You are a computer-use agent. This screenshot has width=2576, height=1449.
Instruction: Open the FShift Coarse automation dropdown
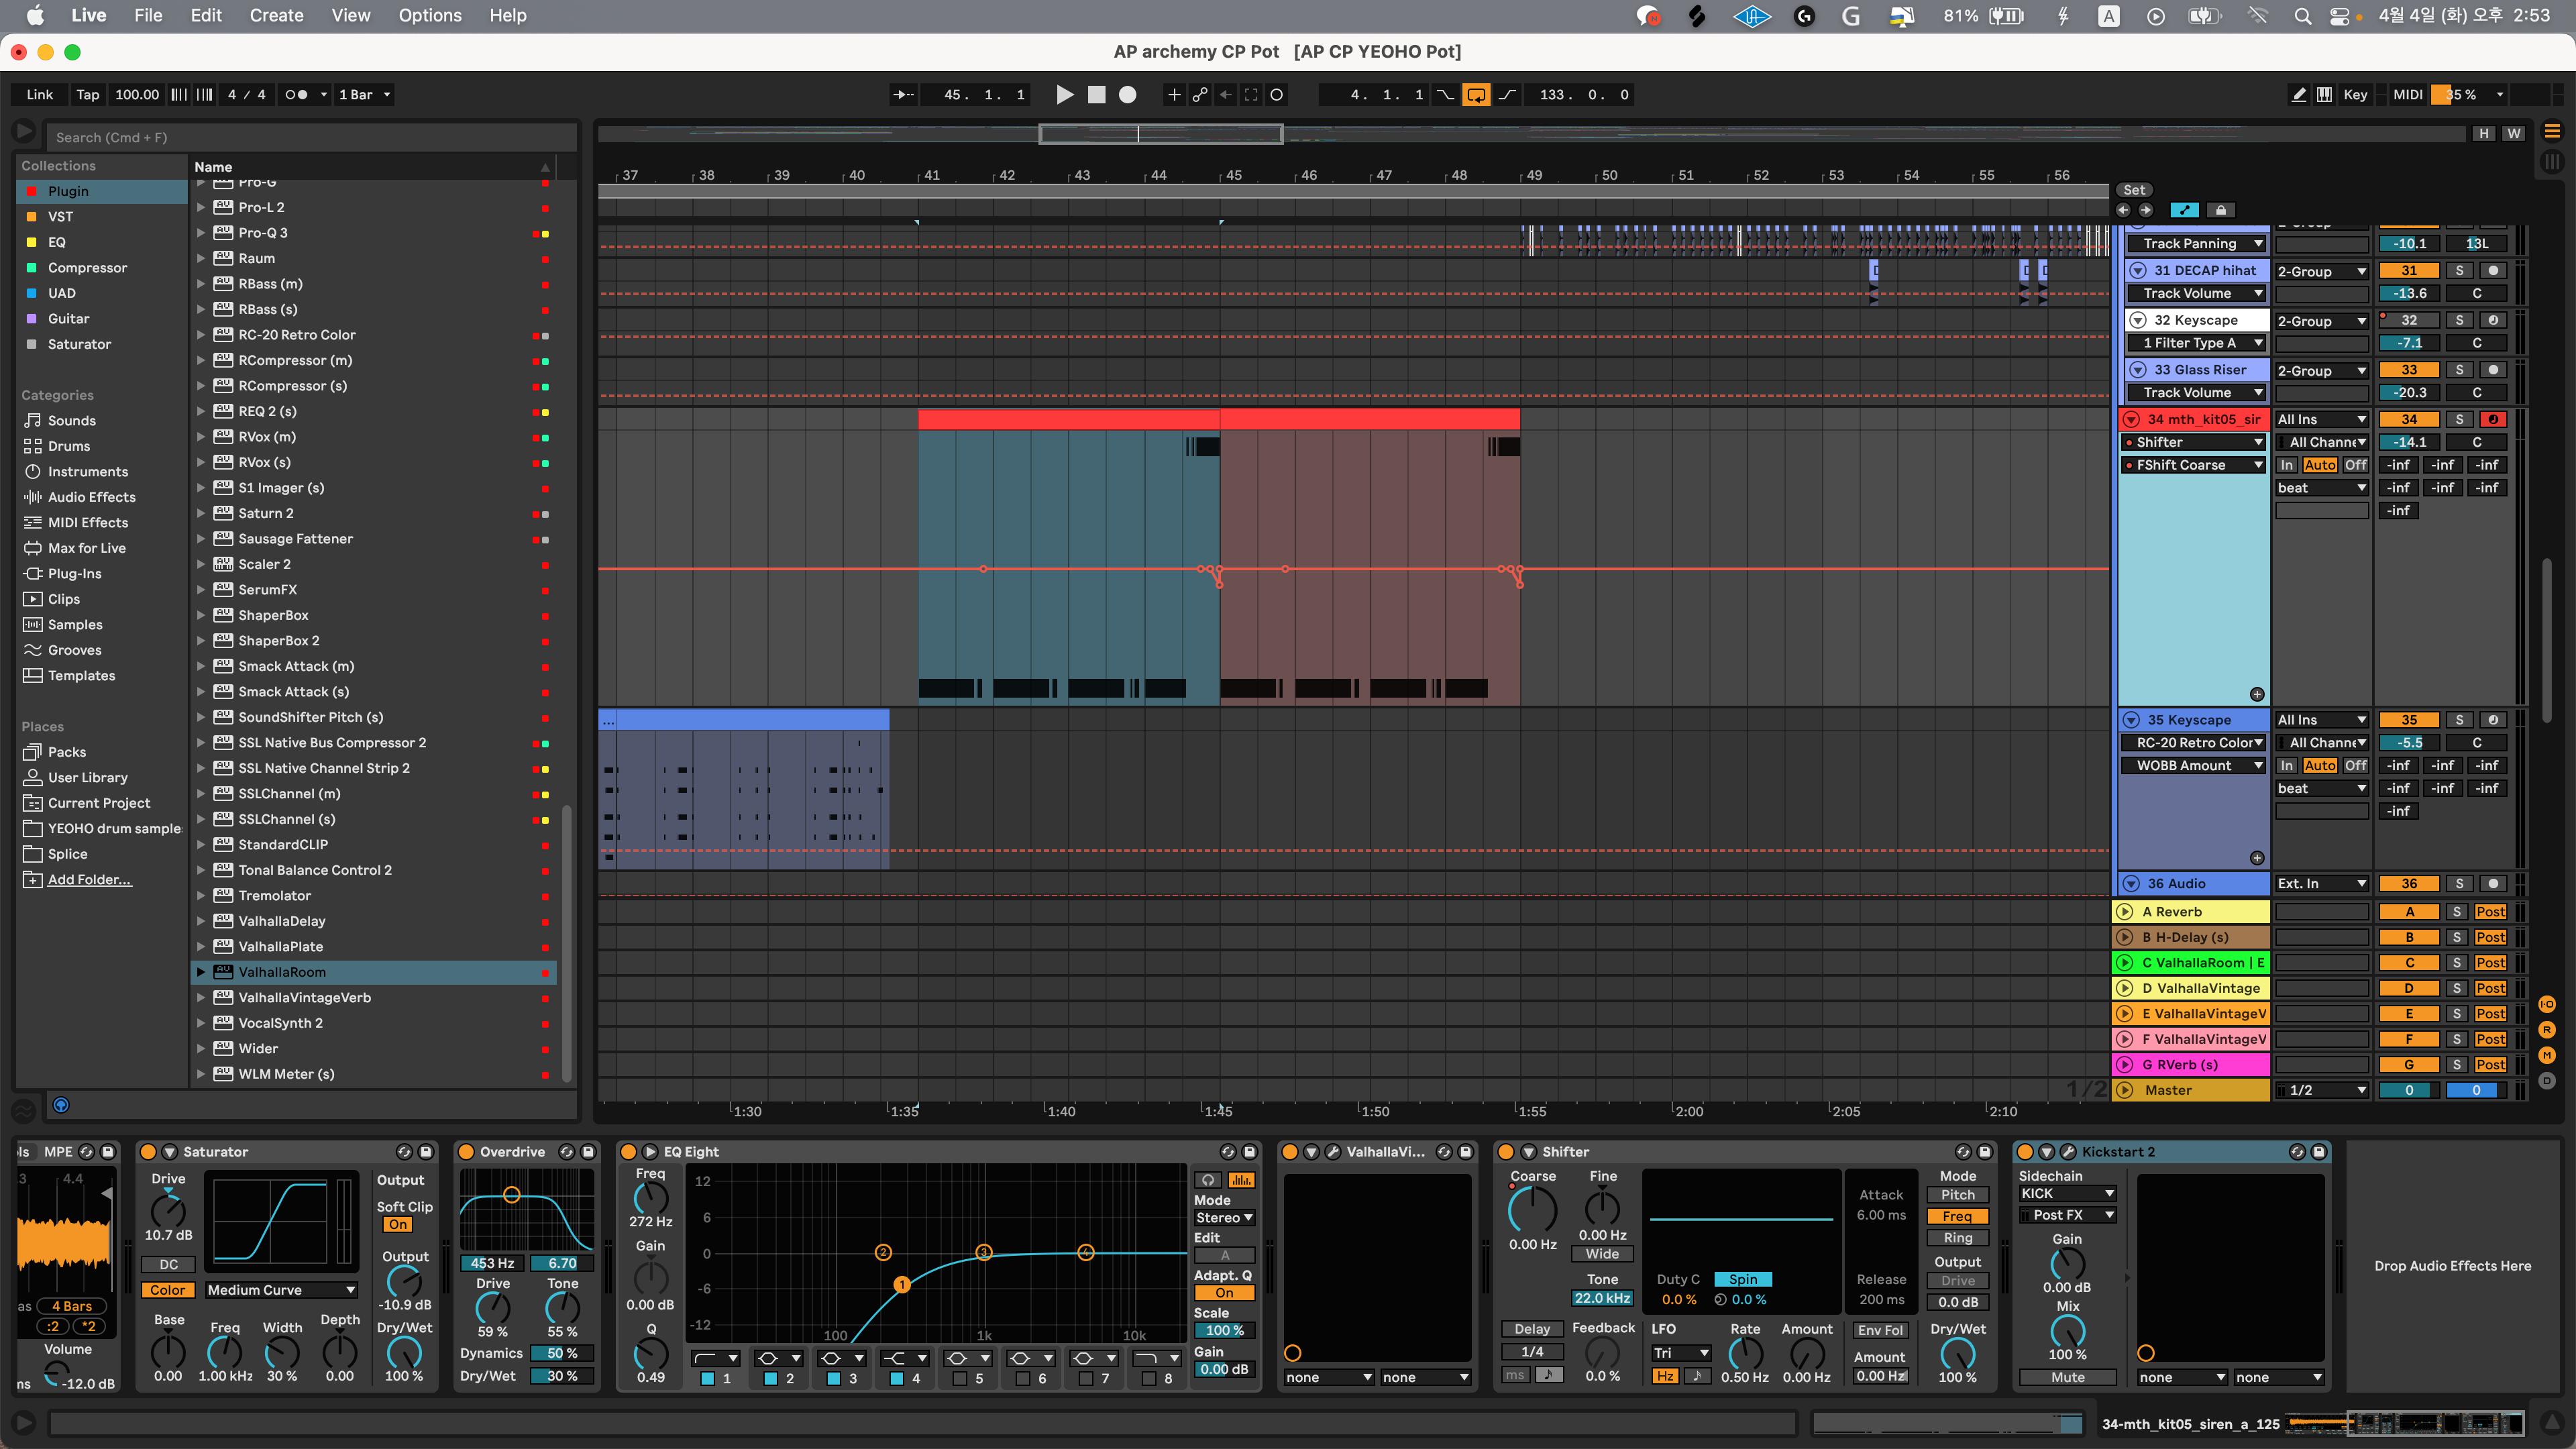coord(2195,465)
